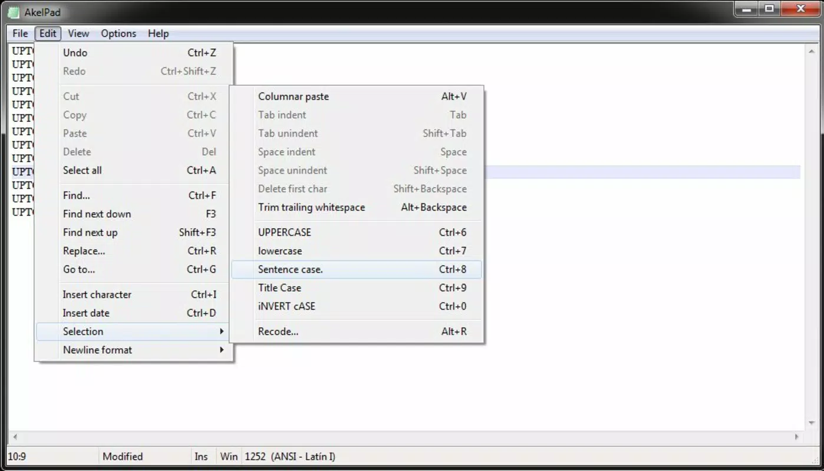Select Find next up
The image size is (824, 471).
[135, 233]
